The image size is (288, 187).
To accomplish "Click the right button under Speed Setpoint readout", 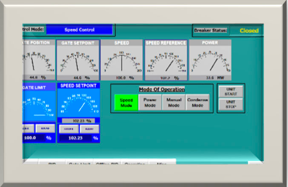I will coord(89,129).
